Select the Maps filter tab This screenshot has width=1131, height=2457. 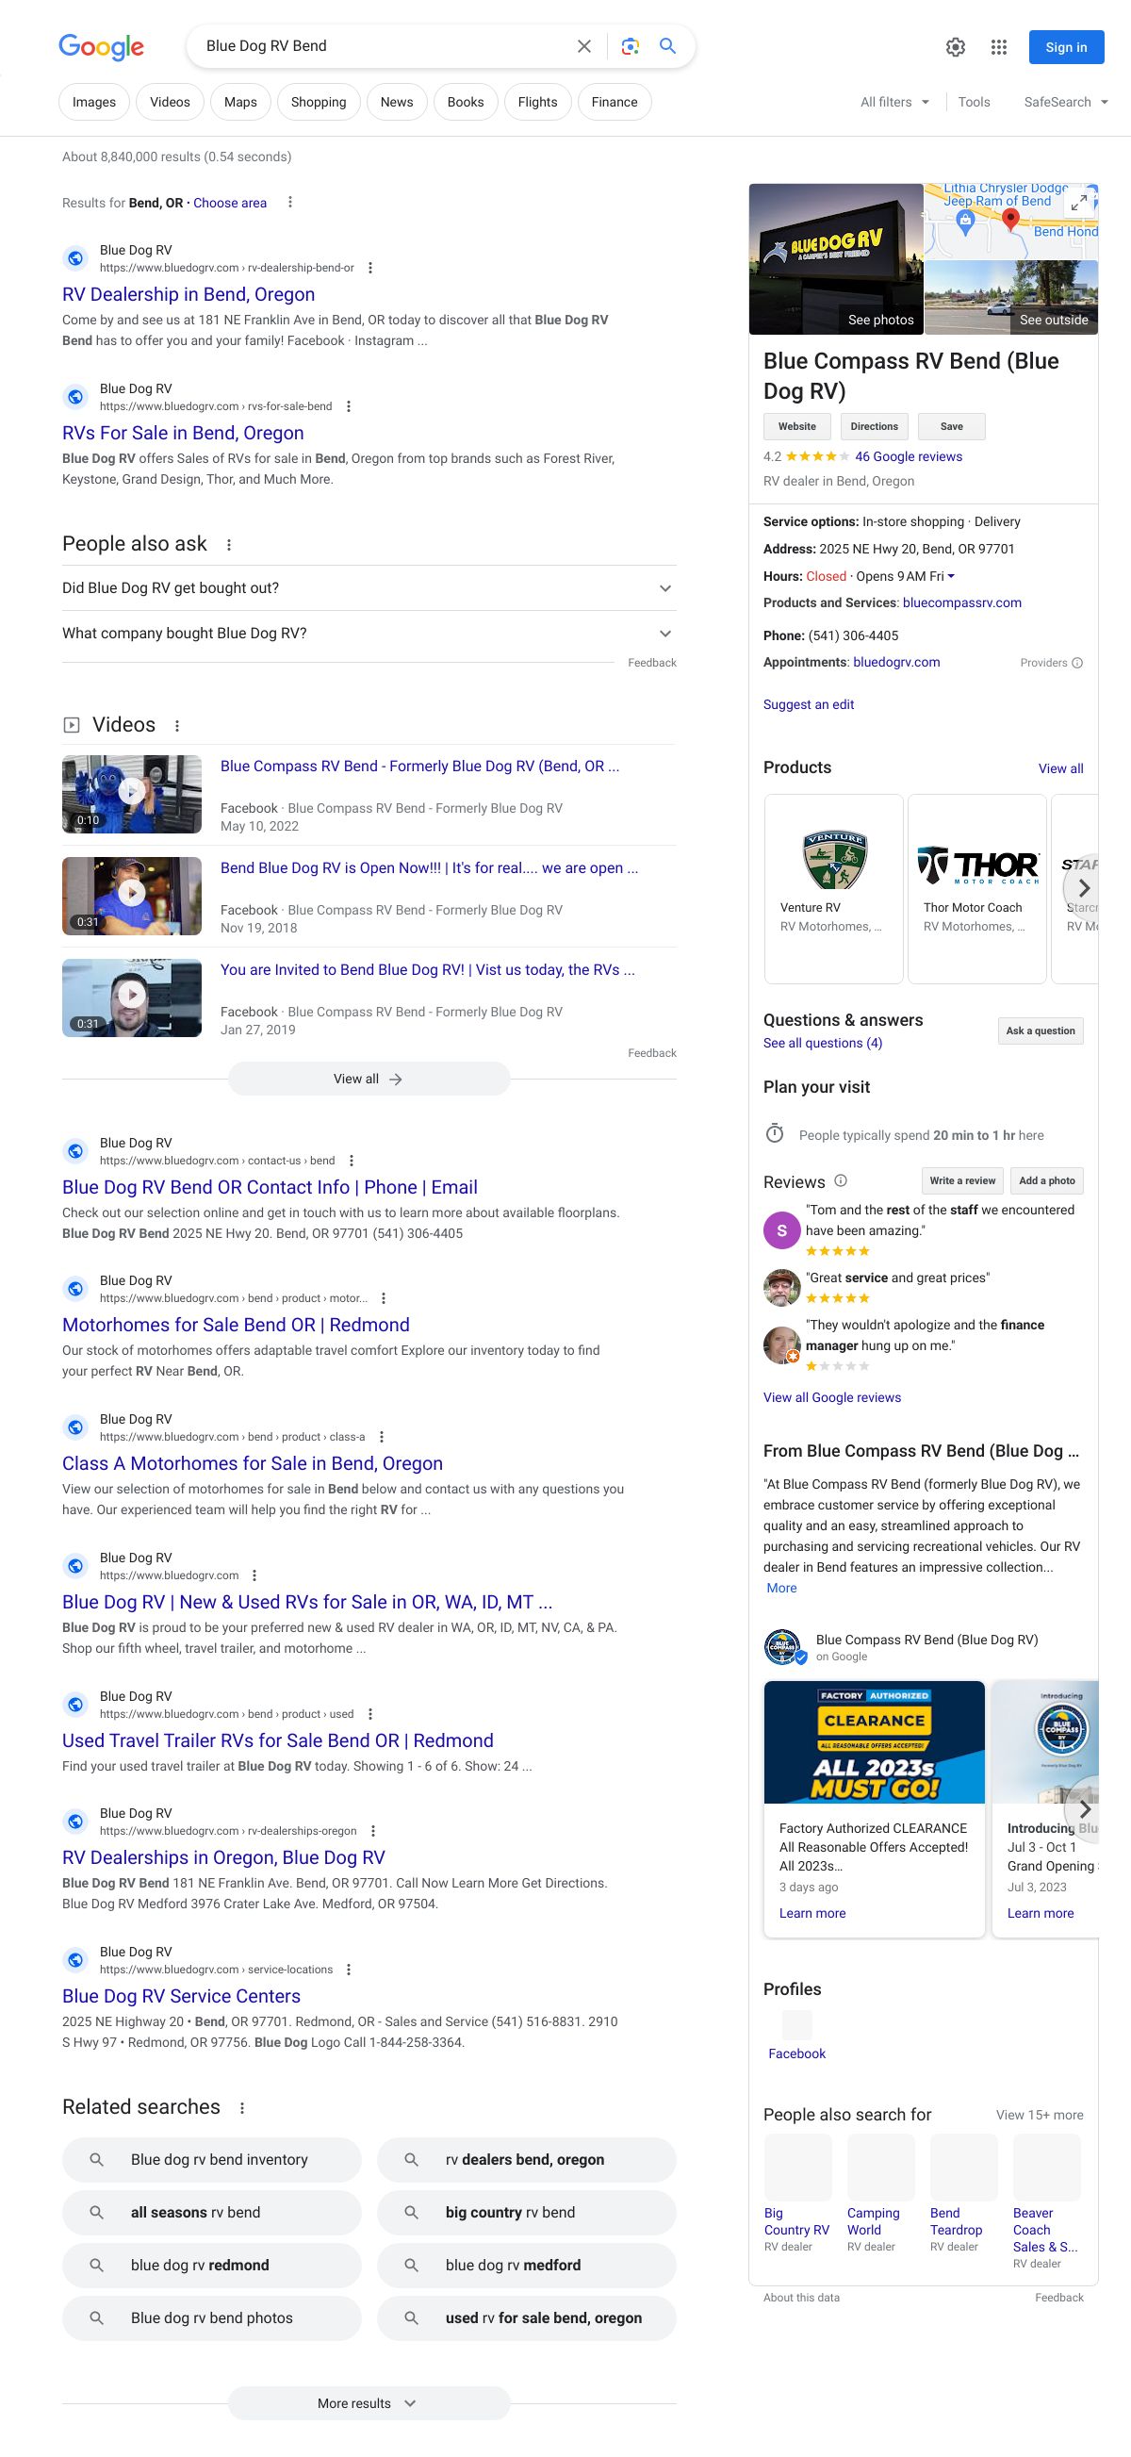click(x=240, y=102)
